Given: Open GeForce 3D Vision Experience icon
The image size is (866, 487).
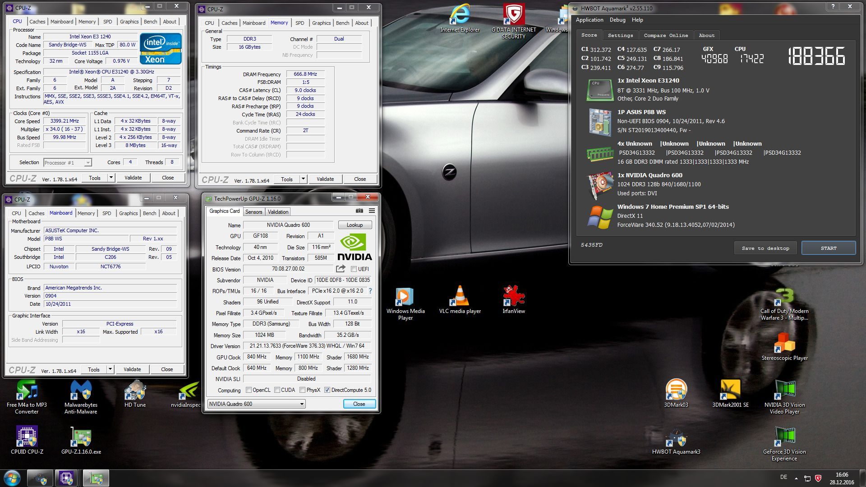Looking at the screenshot, I should pos(784,444).
